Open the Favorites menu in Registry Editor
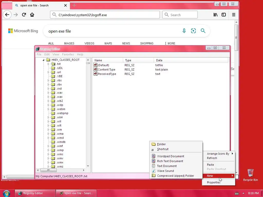 [68, 54]
